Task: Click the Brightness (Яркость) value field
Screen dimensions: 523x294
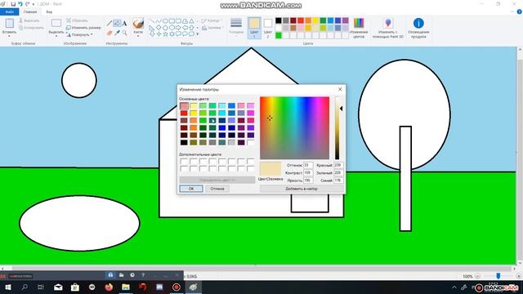Action: tap(308, 180)
